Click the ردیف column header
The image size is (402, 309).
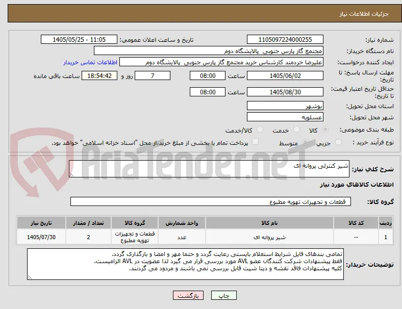[x=385, y=223]
